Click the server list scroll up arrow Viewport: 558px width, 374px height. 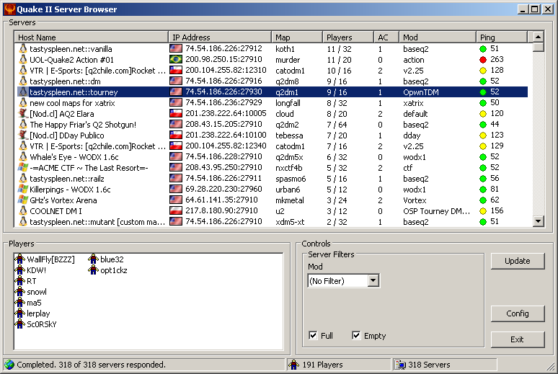(538, 37)
